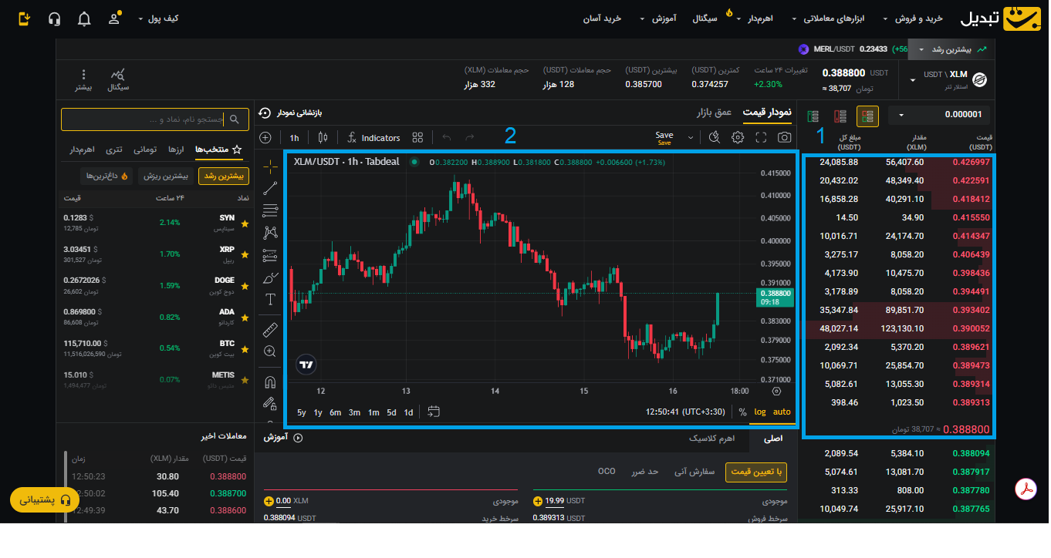Image resolution: width=1051 pixels, height=558 pixels.
Task: Open the notification bell
Action: pos(83,18)
